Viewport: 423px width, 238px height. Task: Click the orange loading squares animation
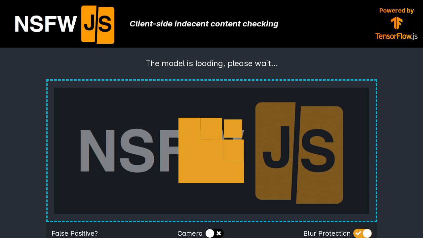pyautogui.click(x=211, y=150)
